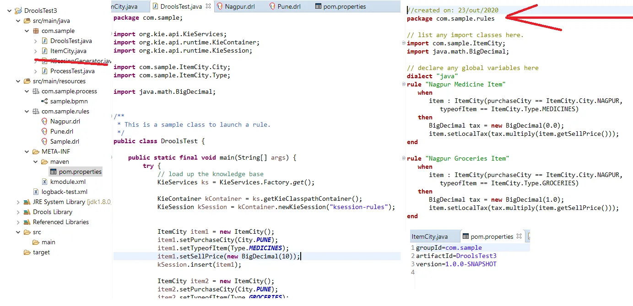Select sample.bpmn in the tree

coord(69,101)
